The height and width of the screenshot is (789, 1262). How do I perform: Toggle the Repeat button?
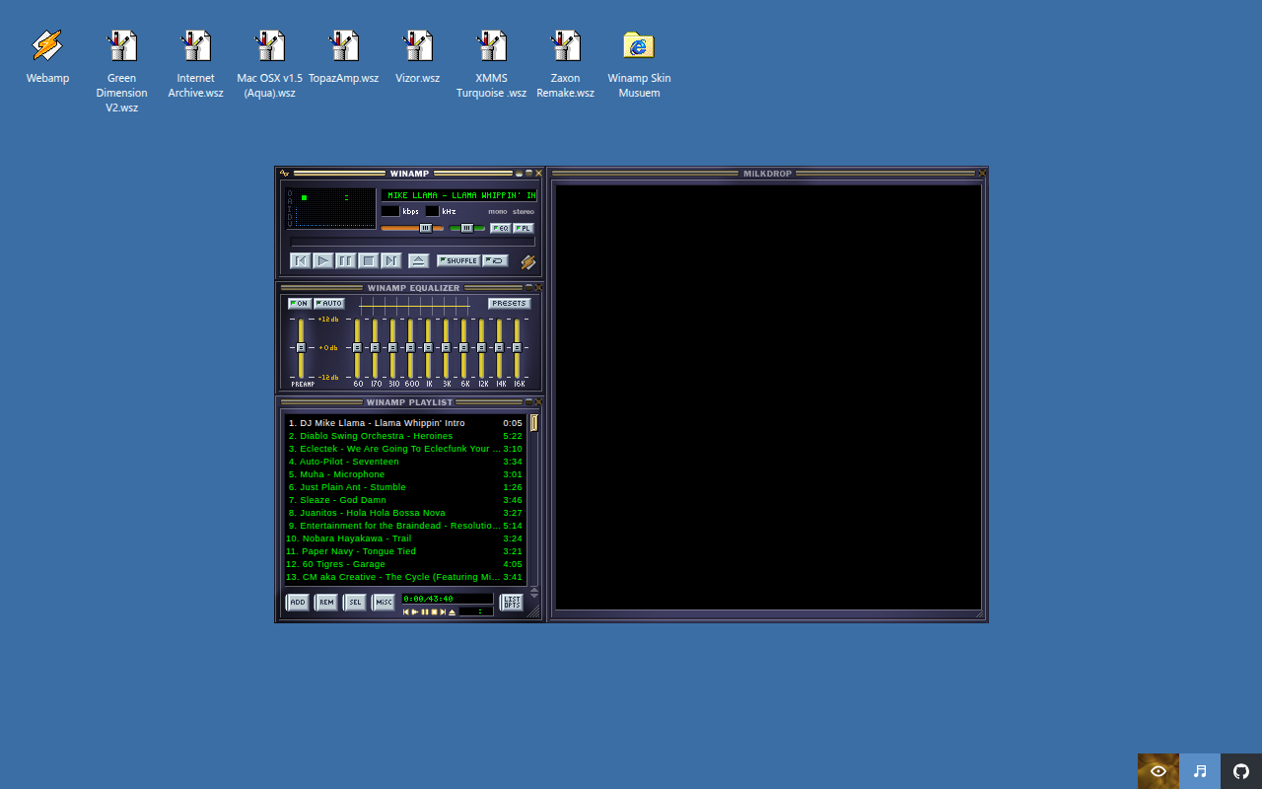[496, 260]
